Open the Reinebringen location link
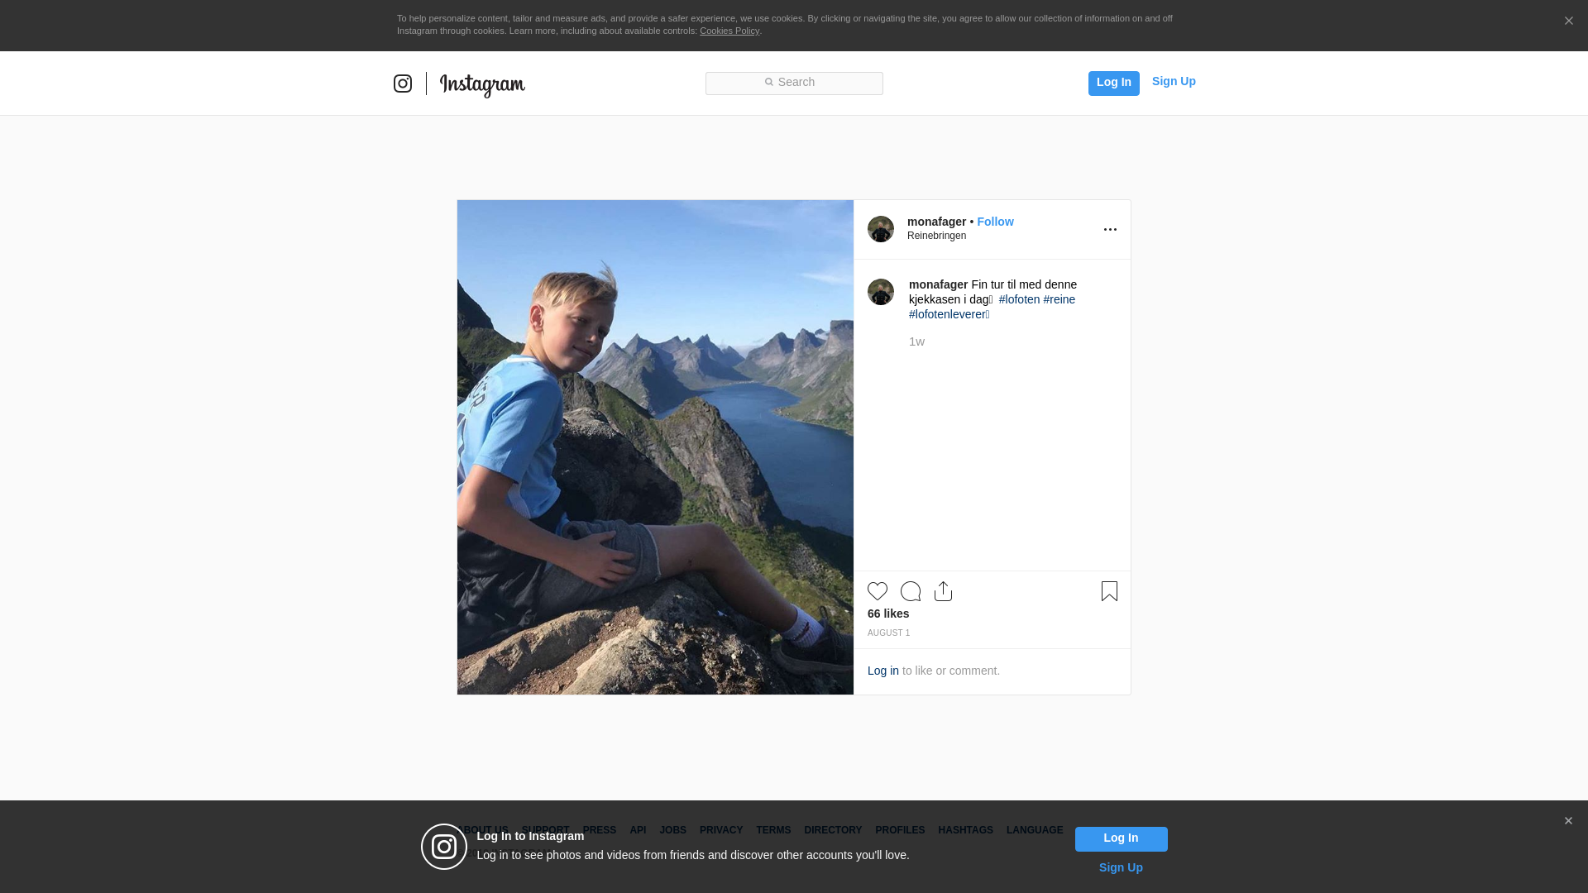 [936, 236]
